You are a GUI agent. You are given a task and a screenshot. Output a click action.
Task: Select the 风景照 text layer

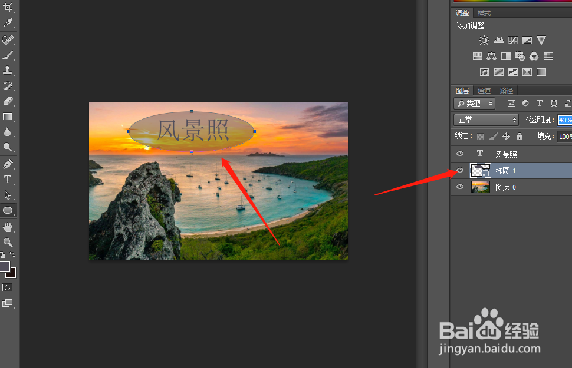[511, 154]
